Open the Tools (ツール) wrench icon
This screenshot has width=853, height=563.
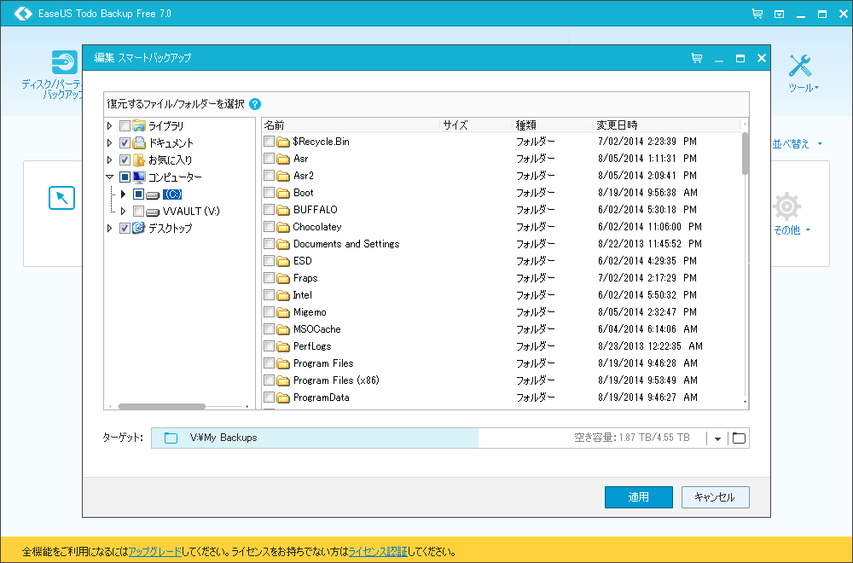tap(800, 66)
